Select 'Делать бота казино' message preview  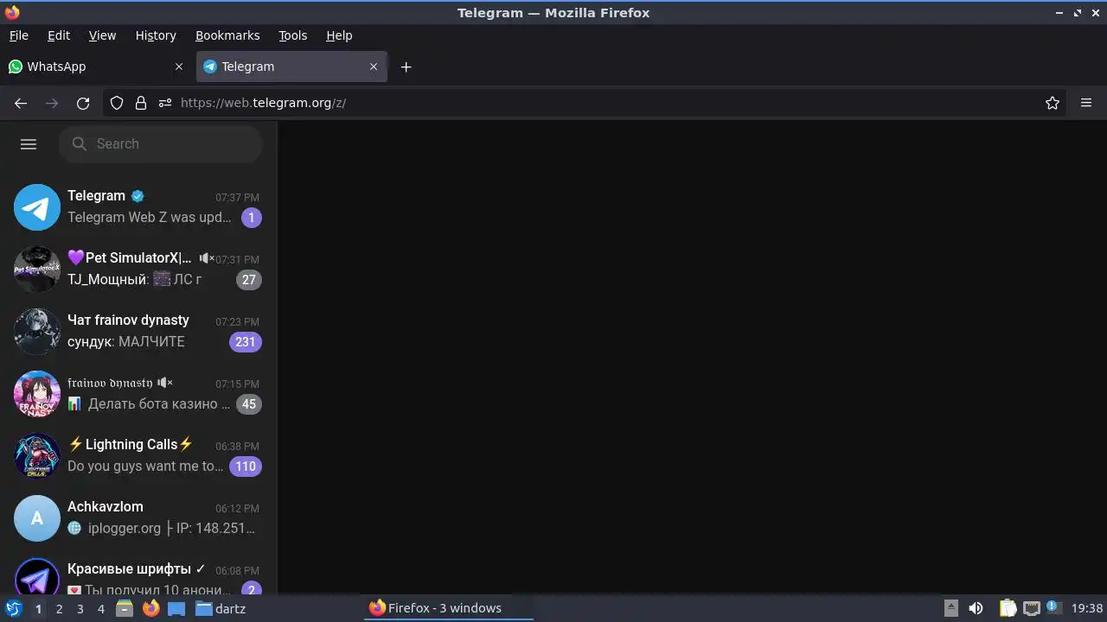[x=150, y=404]
